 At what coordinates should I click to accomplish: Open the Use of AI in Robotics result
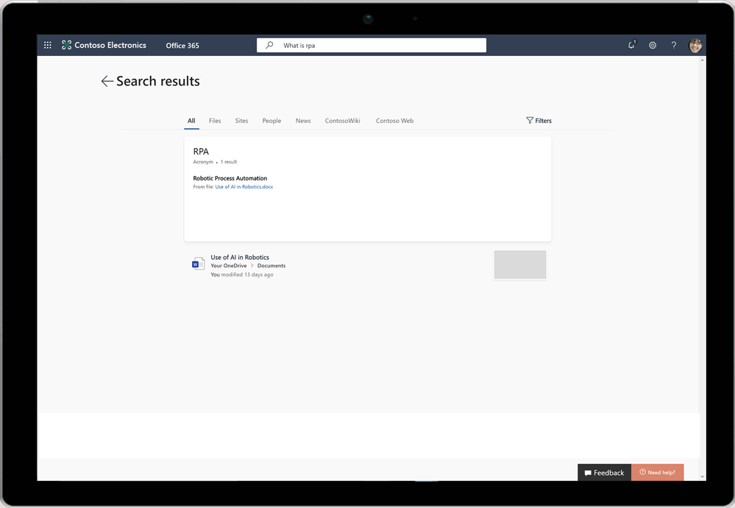(x=240, y=257)
